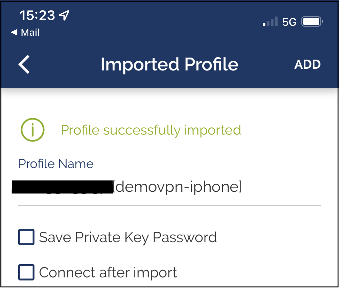Screen dimensions: 339x288
Task: Tap the Imported Profile title
Action: click(170, 64)
